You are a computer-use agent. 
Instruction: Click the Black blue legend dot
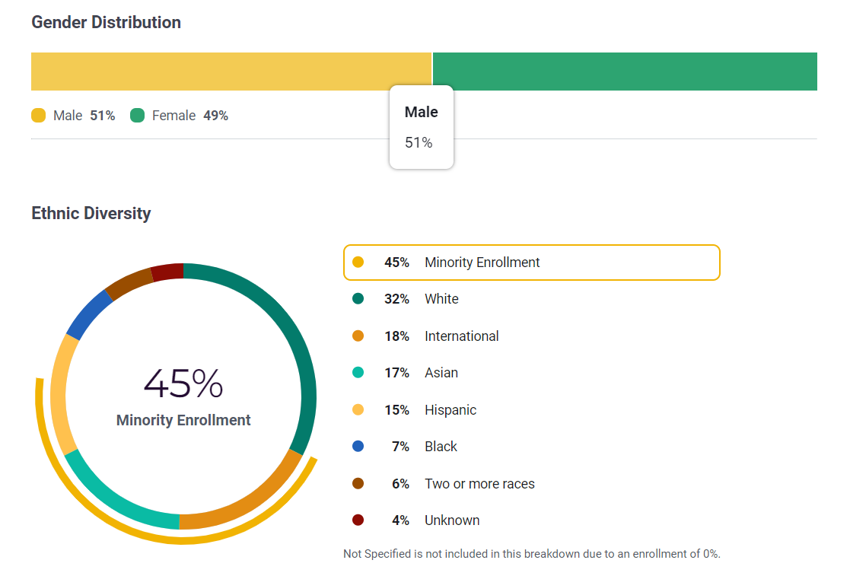358,447
